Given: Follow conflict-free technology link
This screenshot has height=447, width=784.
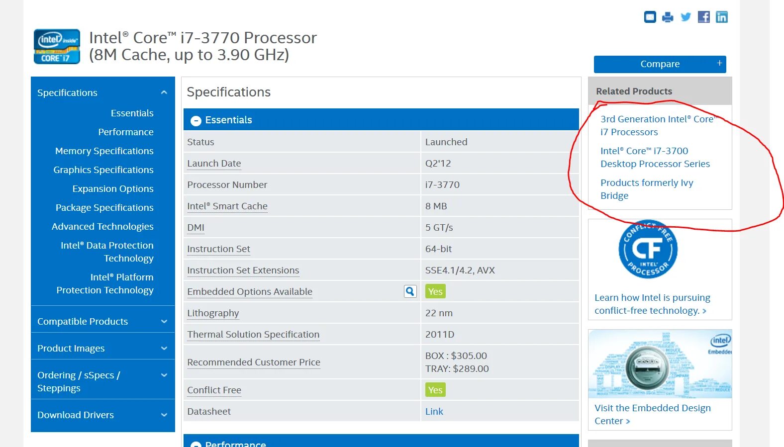Looking at the screenshot, I should pos(652,304).
